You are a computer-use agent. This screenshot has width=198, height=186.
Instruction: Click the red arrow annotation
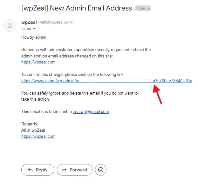(158, 93)
